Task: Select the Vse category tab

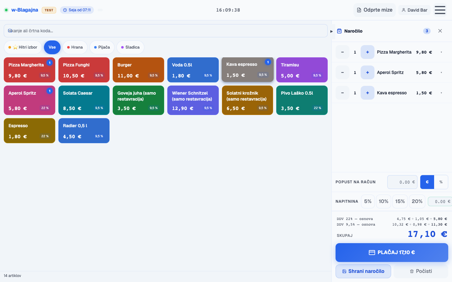Action: coord(52,47)
